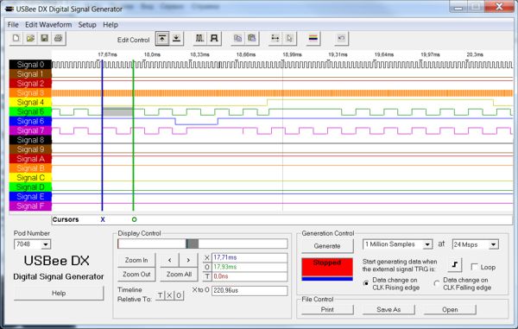Click the File Control Open button
Viewport: 518px width, 329px height.
(450, 310)
